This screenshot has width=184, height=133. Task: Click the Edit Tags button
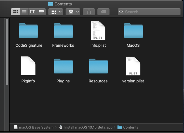pos(103,12)
